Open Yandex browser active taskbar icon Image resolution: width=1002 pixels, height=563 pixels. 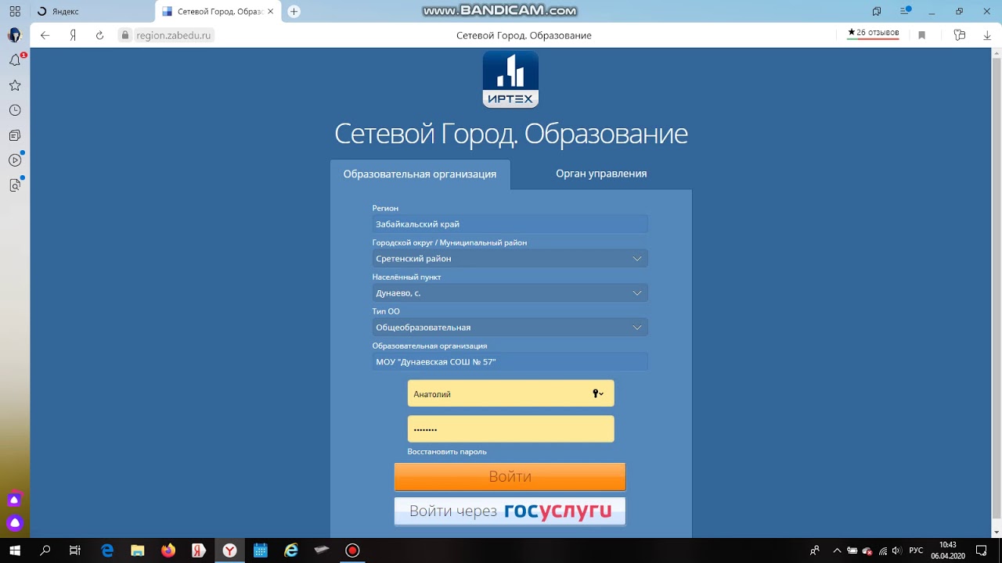[229, 550]
